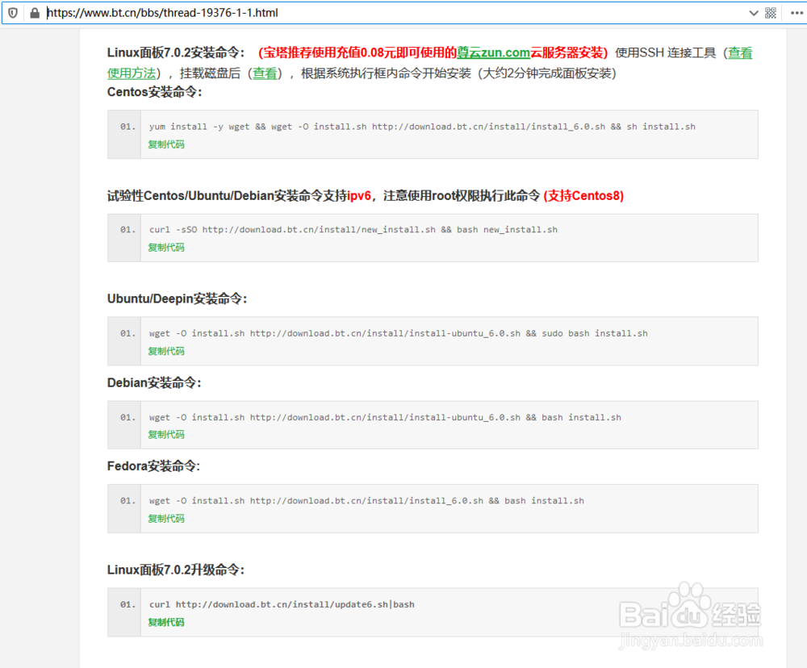This screenshot has height=668, width=807.
Task: Click the Linux面板7.0.2升级命令 heading
Action: point(176,570)
